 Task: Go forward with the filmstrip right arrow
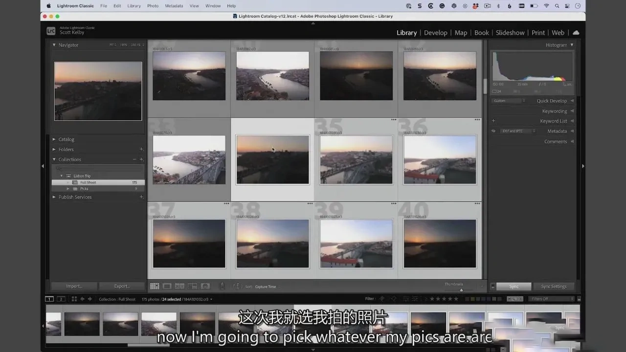[x=89, y=299]
